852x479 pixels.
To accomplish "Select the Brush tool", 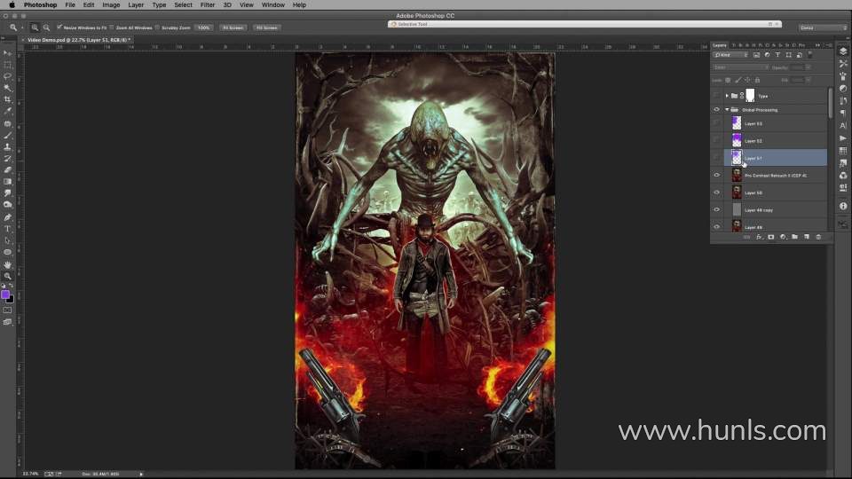I will pos(8,135).
